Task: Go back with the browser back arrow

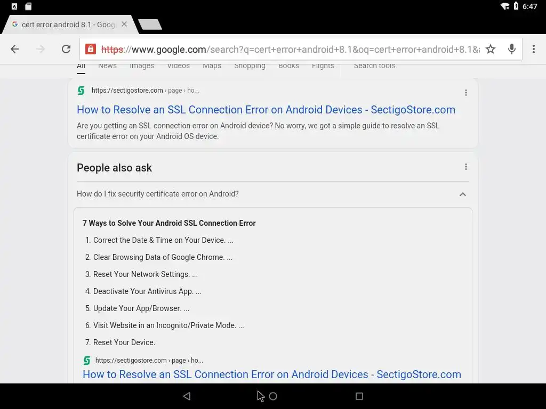Action: 14,49
